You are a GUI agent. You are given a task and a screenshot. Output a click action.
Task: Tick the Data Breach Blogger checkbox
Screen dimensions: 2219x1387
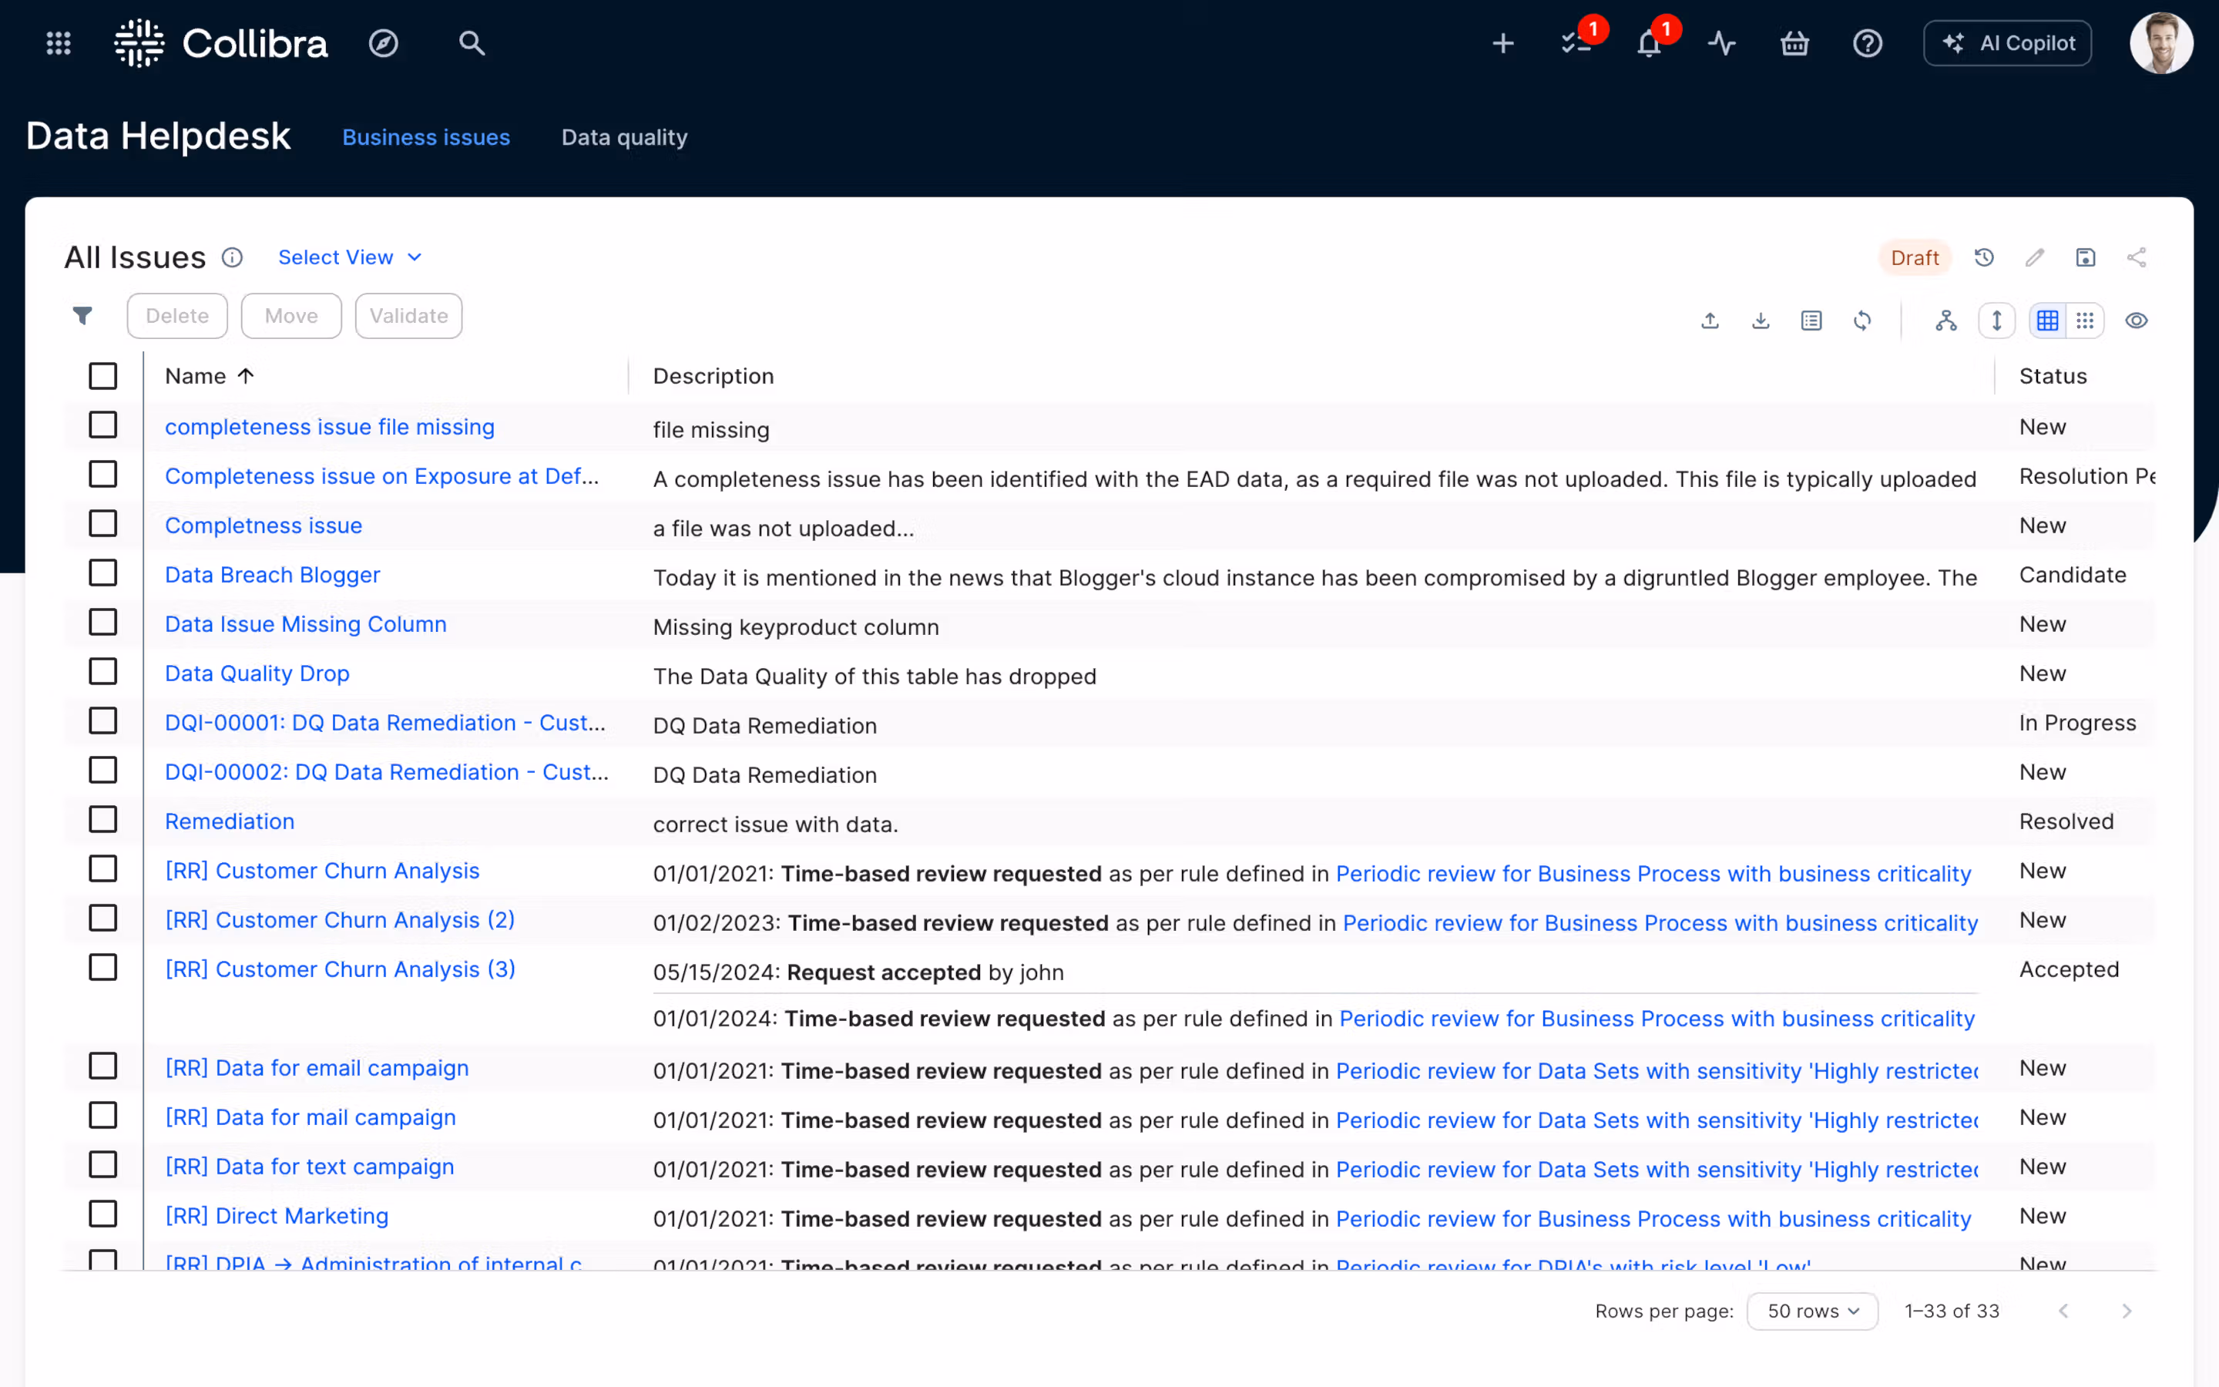click(102, 573)
